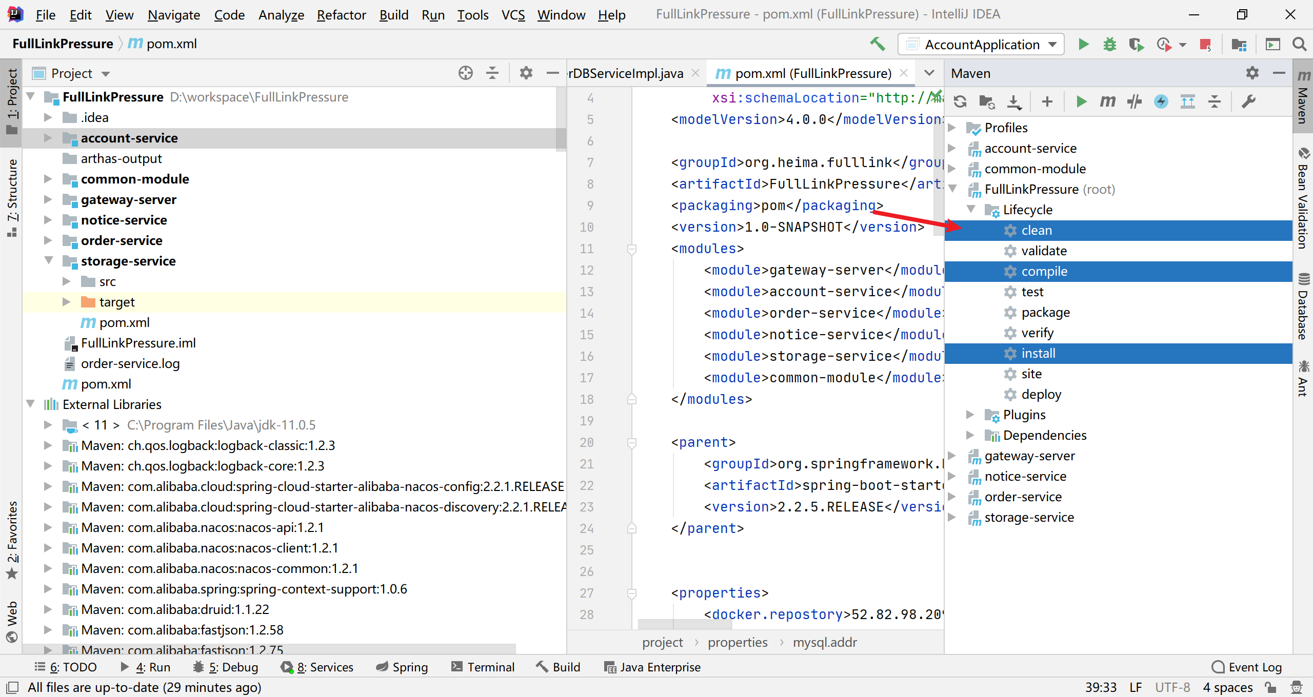
Task: Collapse the Lifecycle node in Maven
Action: point(971,209)
